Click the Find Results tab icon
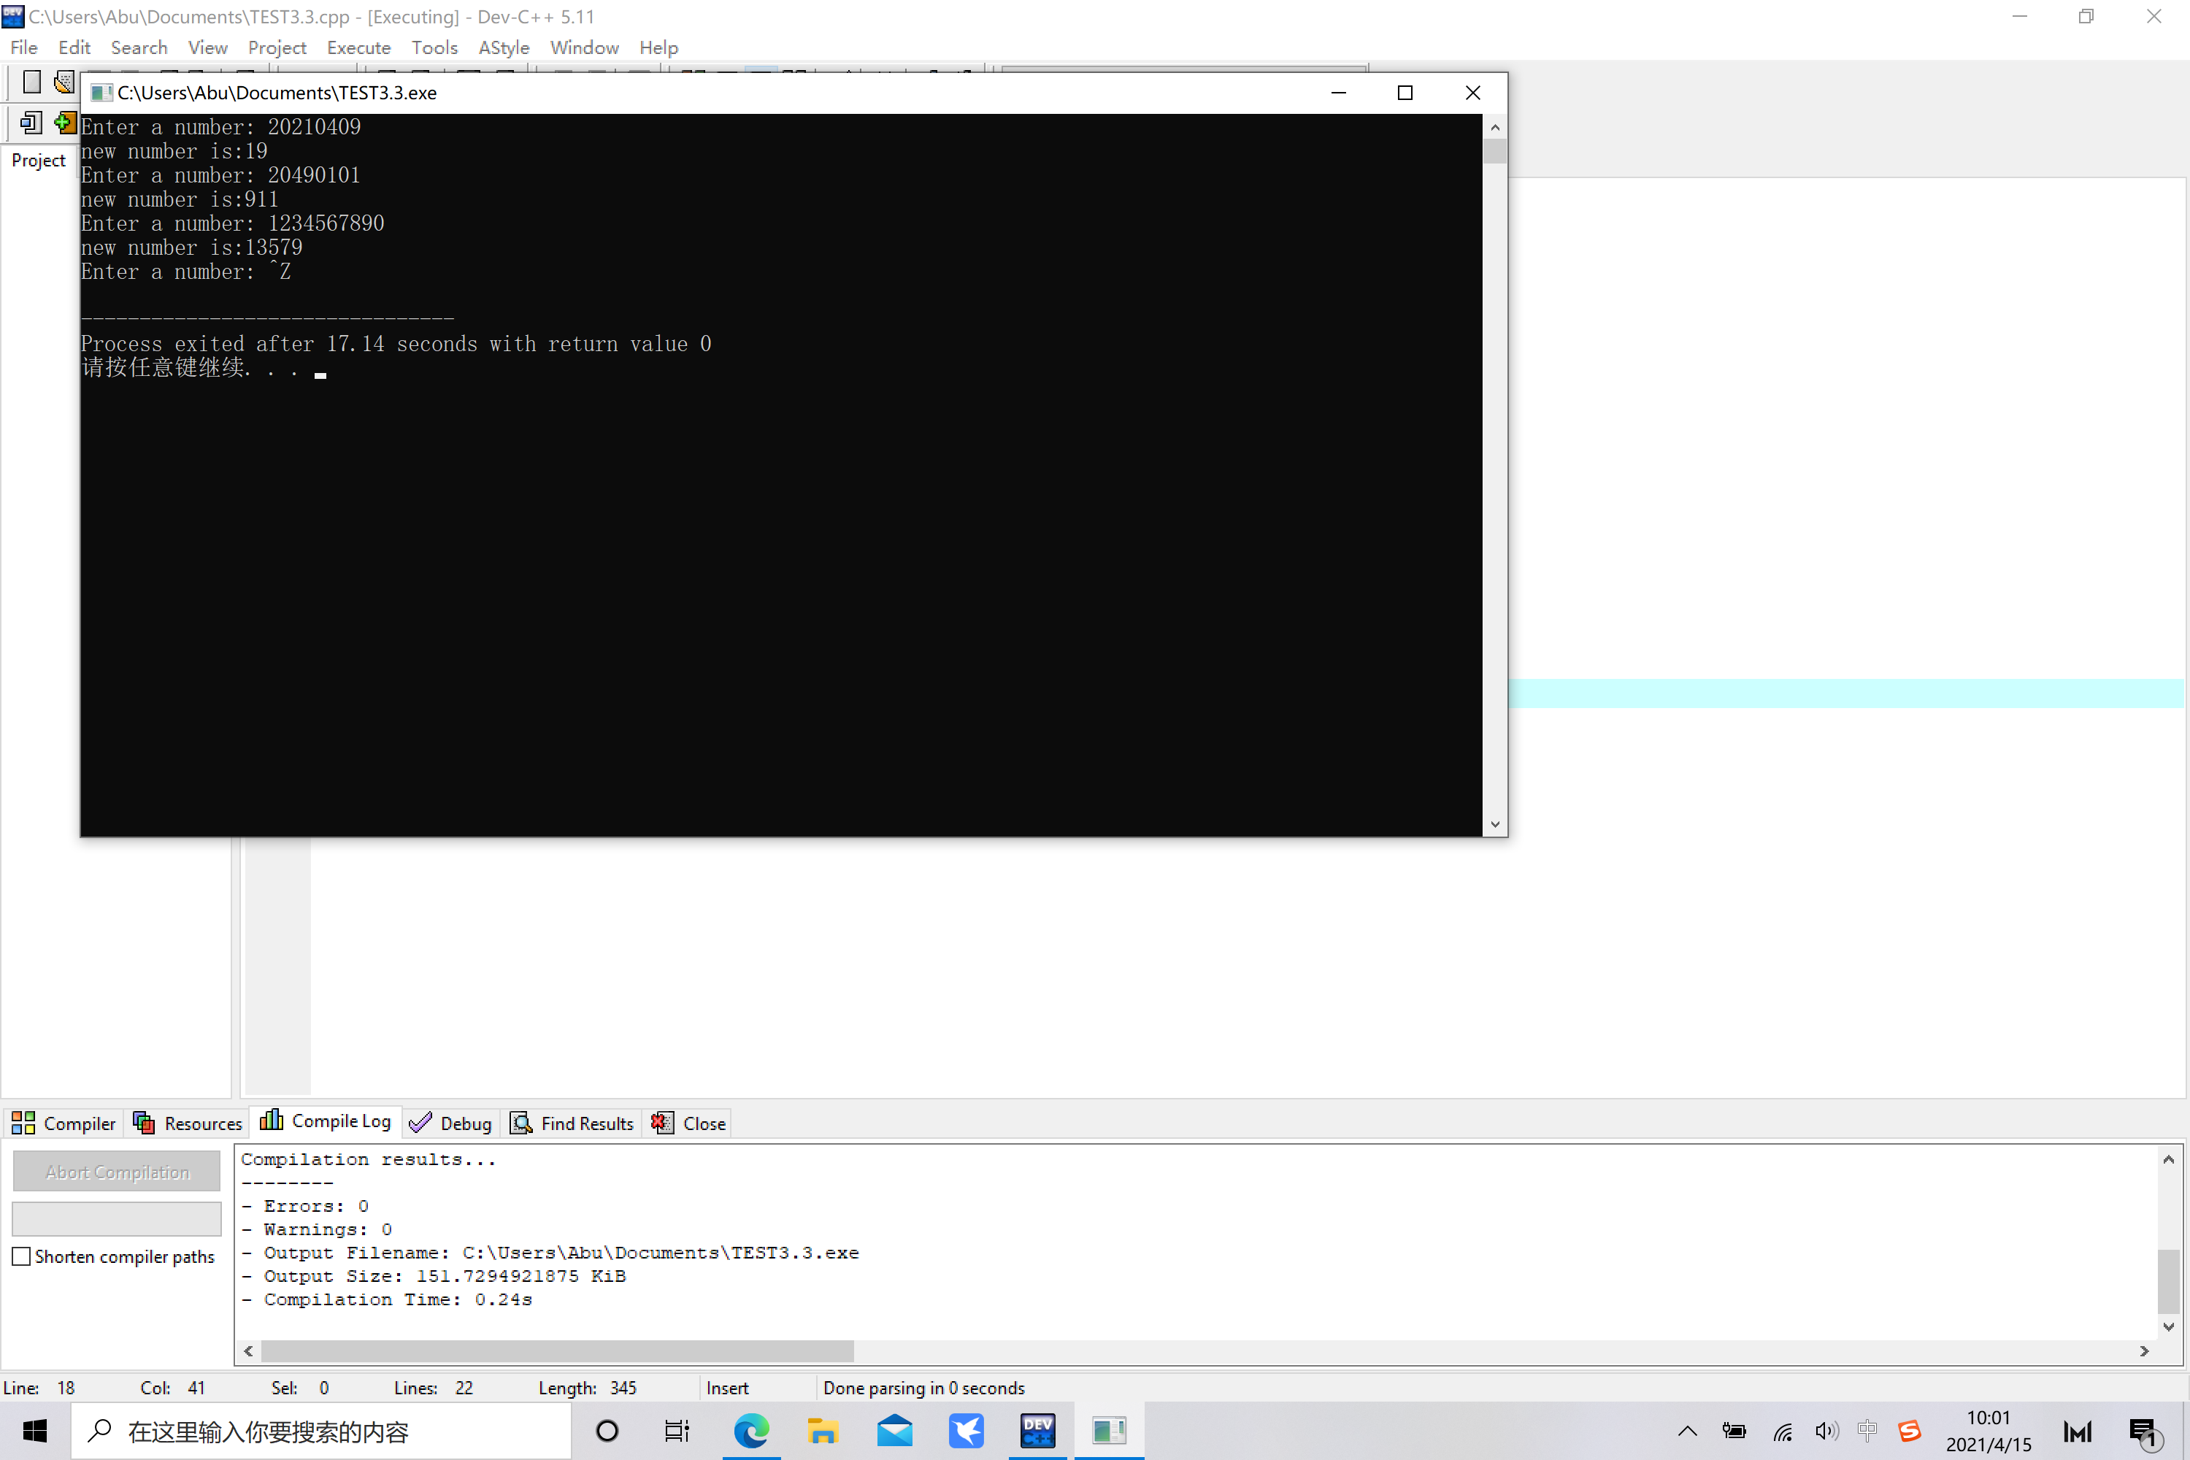The width and height of the screenshot is (2190, 1460). [x=521, y=1123]
